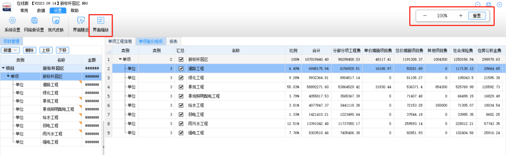Click the 100% zoom value
The image size is (506, 155).
[442, 16]
